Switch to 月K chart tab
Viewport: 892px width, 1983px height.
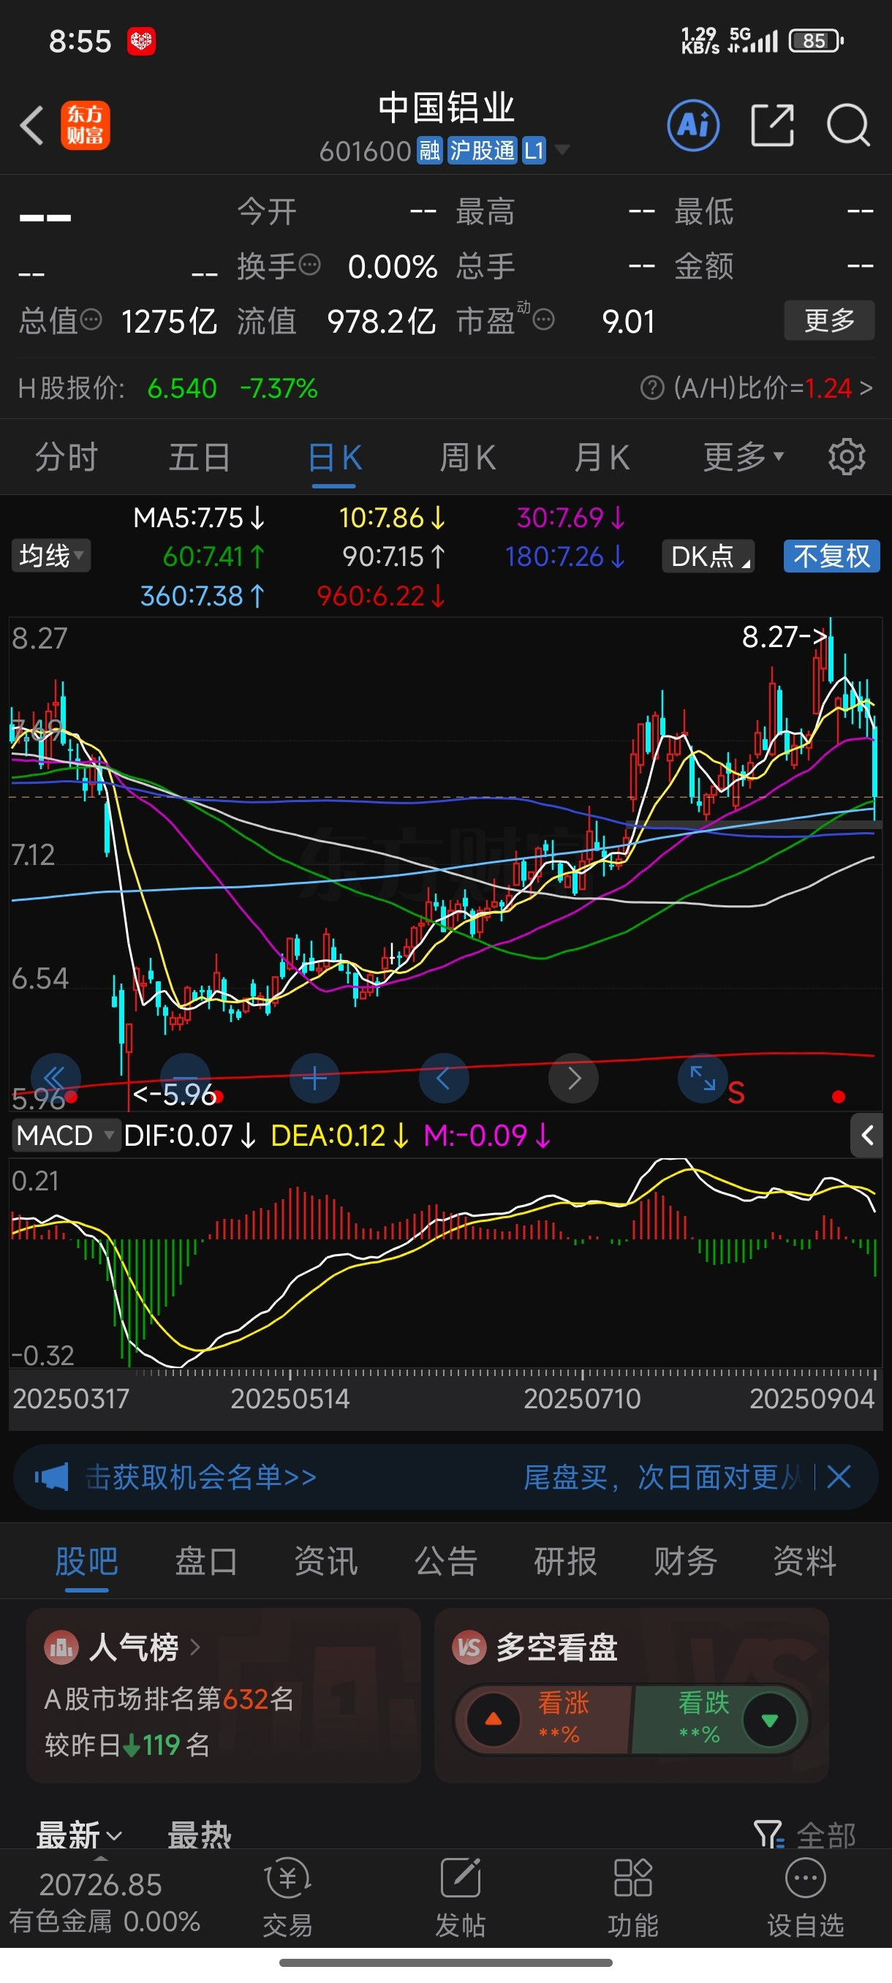coord(601,457)
